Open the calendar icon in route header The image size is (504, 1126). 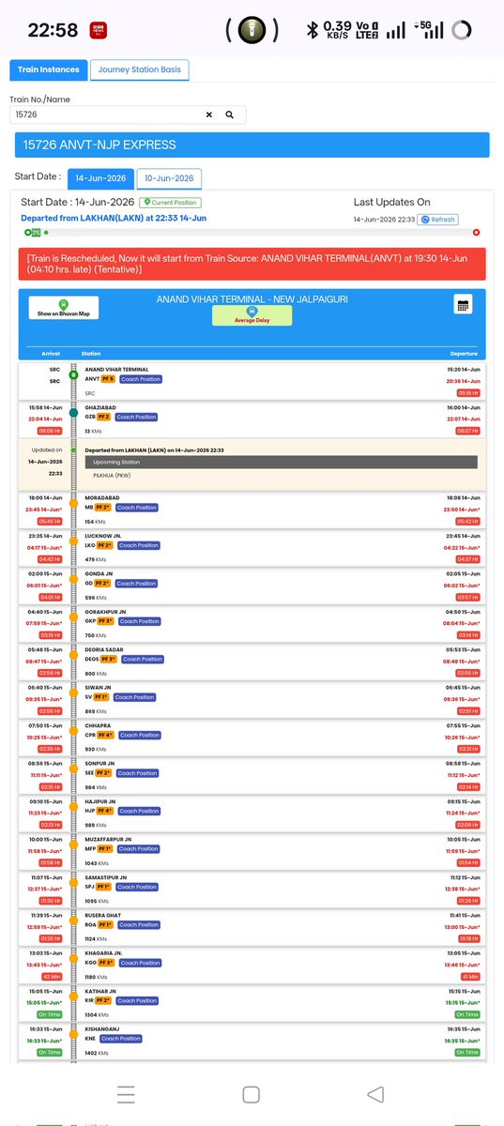462,304
